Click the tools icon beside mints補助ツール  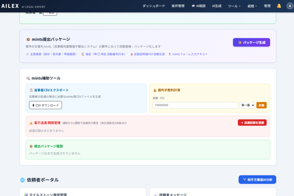[x=28, y=78]
